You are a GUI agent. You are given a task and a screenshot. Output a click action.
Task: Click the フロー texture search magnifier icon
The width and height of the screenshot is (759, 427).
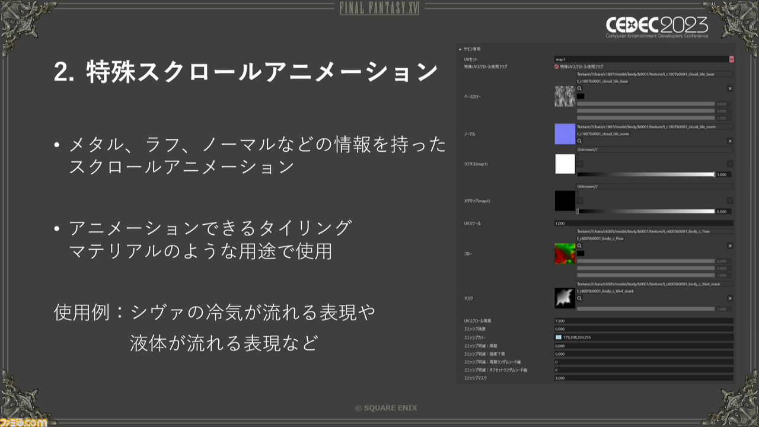579,246
